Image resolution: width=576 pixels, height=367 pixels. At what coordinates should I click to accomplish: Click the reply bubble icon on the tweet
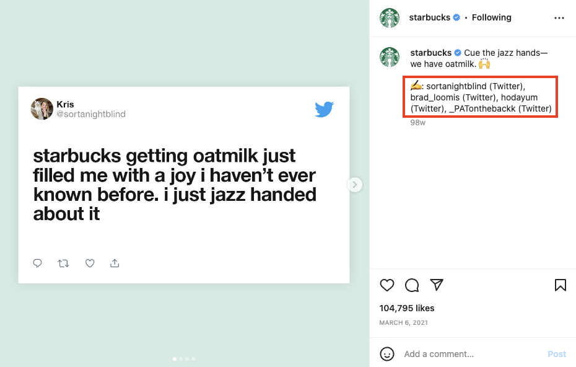[x=37, y=263]
